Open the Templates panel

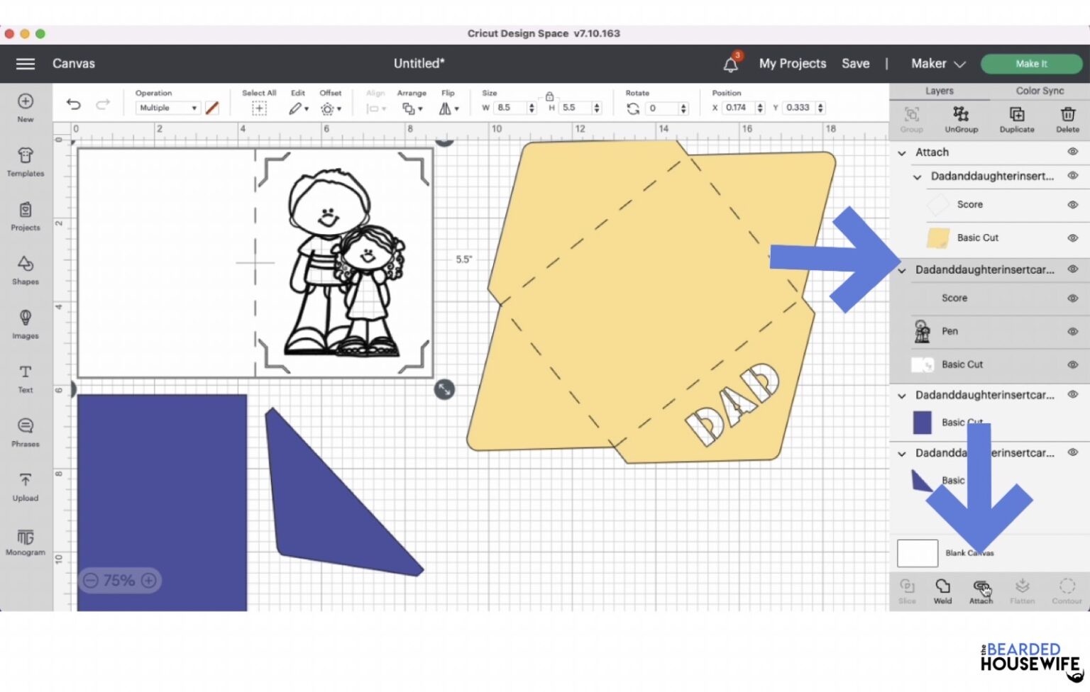[26, 162]
